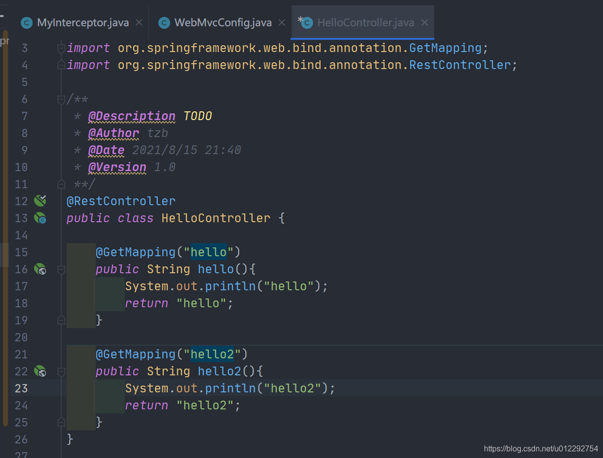This screenshot has width=603, height=458.
Task: Open the request mapping gutter icon on line 22
Action: 40,371
